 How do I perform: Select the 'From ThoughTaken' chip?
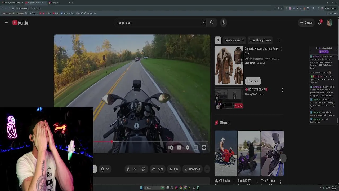pyautogui.click(x=260, y=40)
